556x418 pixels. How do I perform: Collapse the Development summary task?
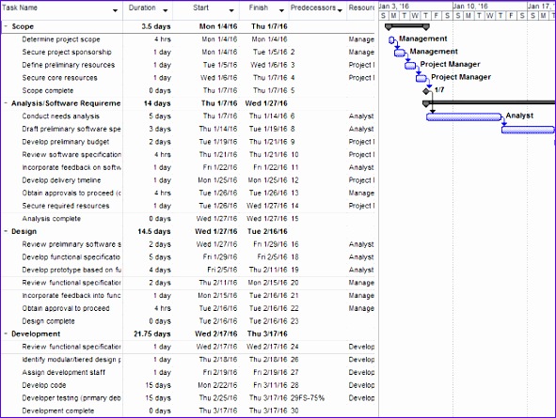tap(6, 333)
